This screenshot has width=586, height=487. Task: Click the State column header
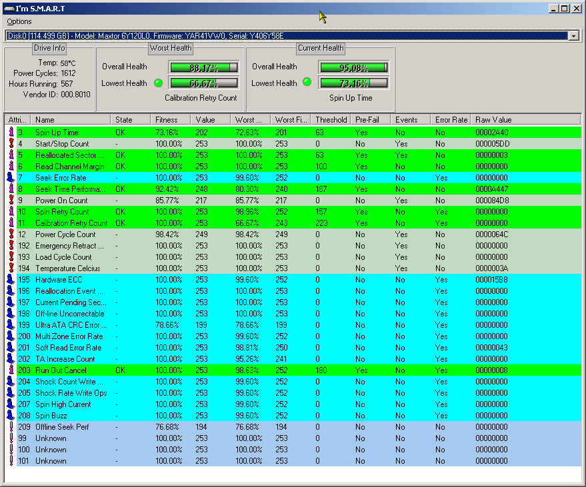131,119
